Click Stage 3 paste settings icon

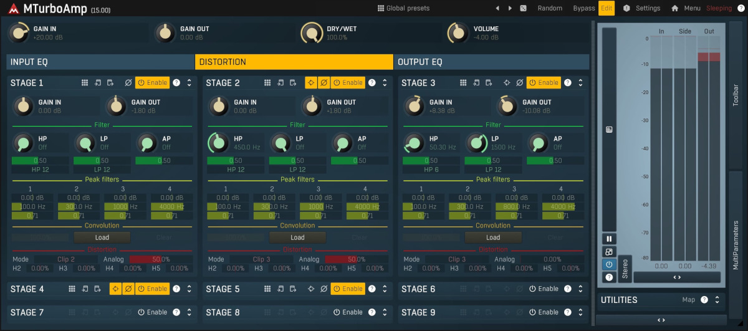476,83
